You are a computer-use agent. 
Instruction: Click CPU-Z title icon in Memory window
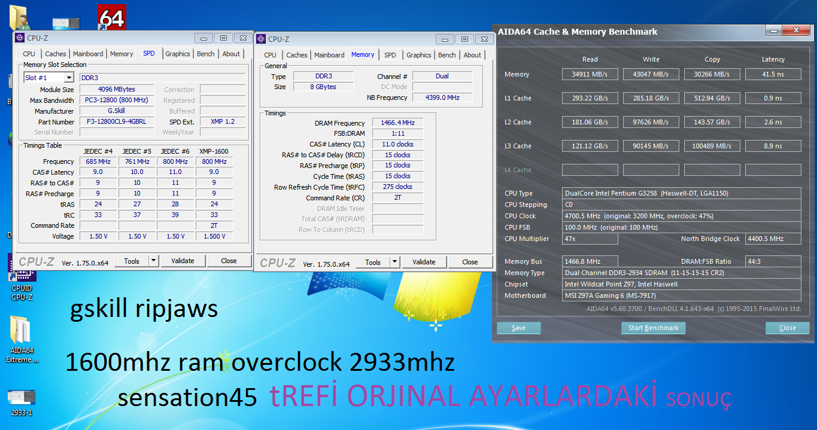click(261, 39)
